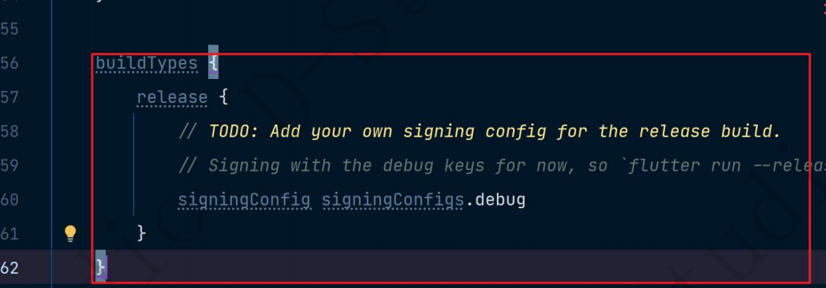This screenshot has height=288, width=826.
Task: Click the closing brace of release block
Action: click(x=141, y=232)
